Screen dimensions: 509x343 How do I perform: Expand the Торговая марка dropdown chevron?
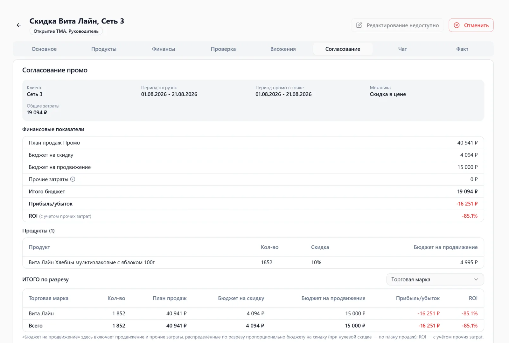476,279
